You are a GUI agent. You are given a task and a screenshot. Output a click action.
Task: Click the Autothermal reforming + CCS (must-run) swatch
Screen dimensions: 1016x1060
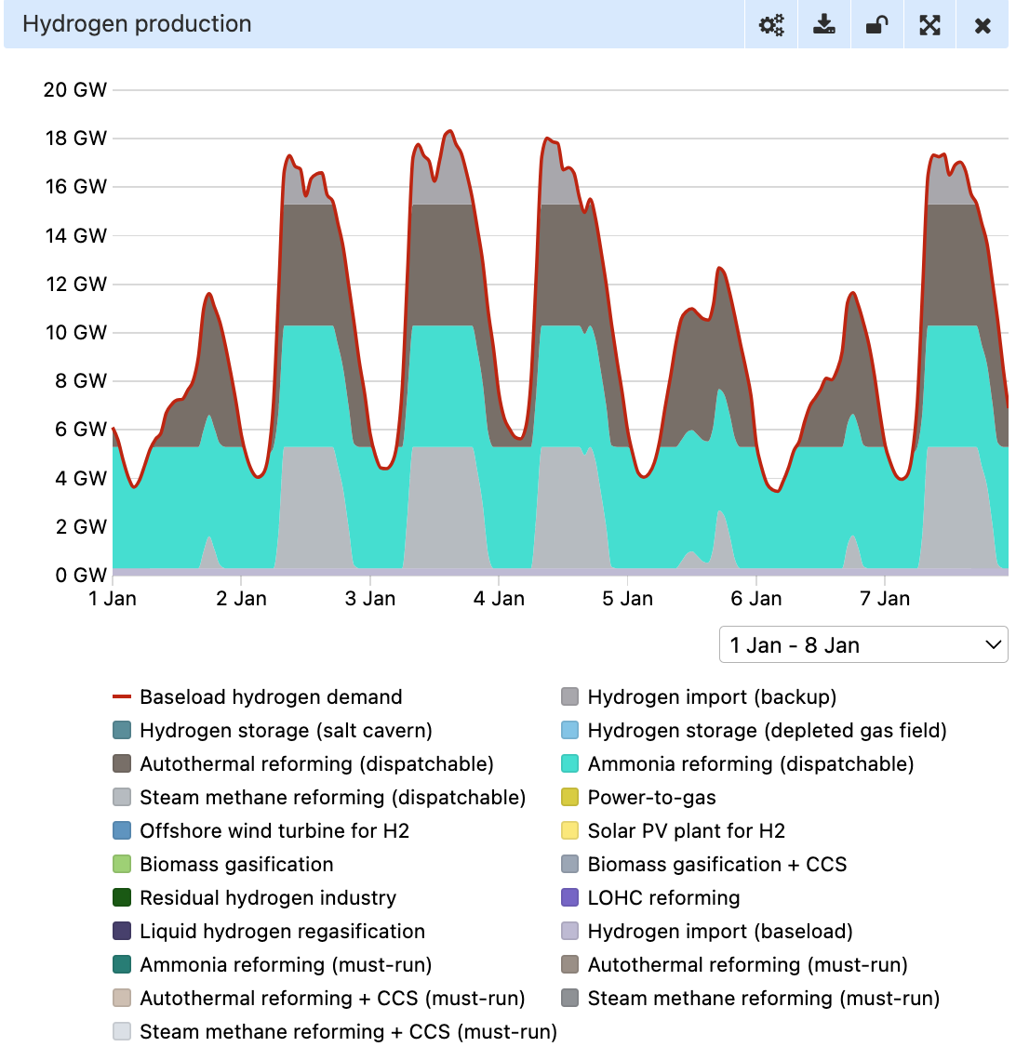point(122,998)
